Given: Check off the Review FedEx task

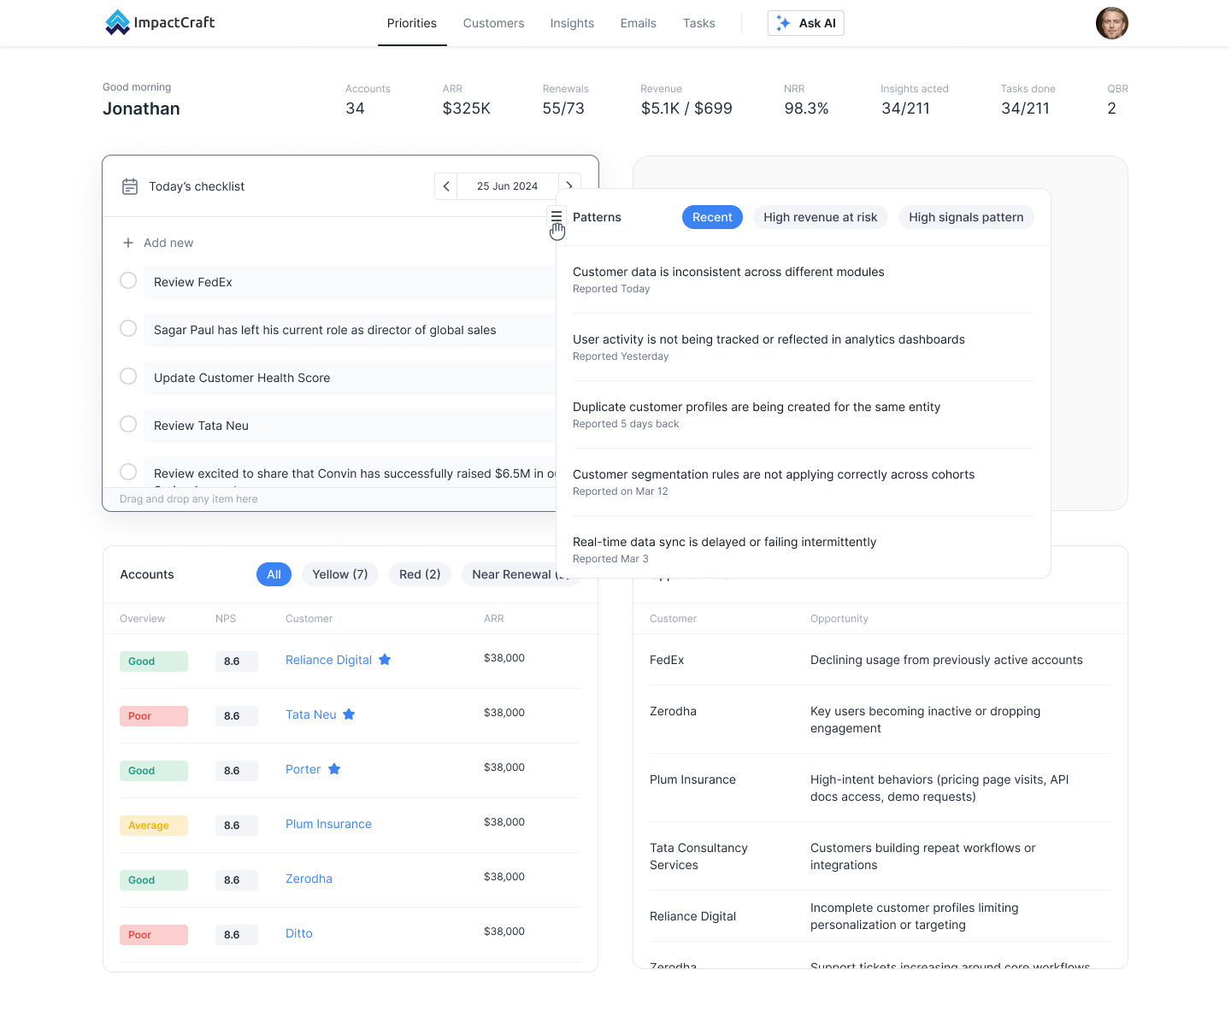Looking at the screenshot, I should [x=128, y=280].
